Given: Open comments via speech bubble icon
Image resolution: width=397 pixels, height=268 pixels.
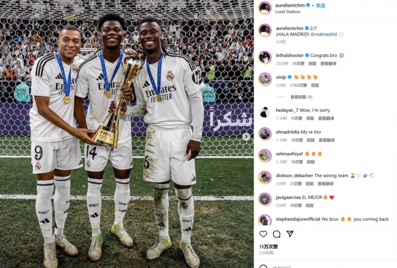Looking at the screenshot, I should [276, 234].
